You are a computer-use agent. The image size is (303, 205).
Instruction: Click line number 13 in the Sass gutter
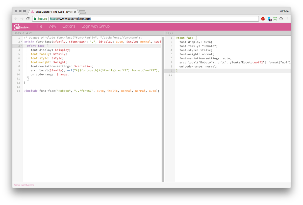18,87
